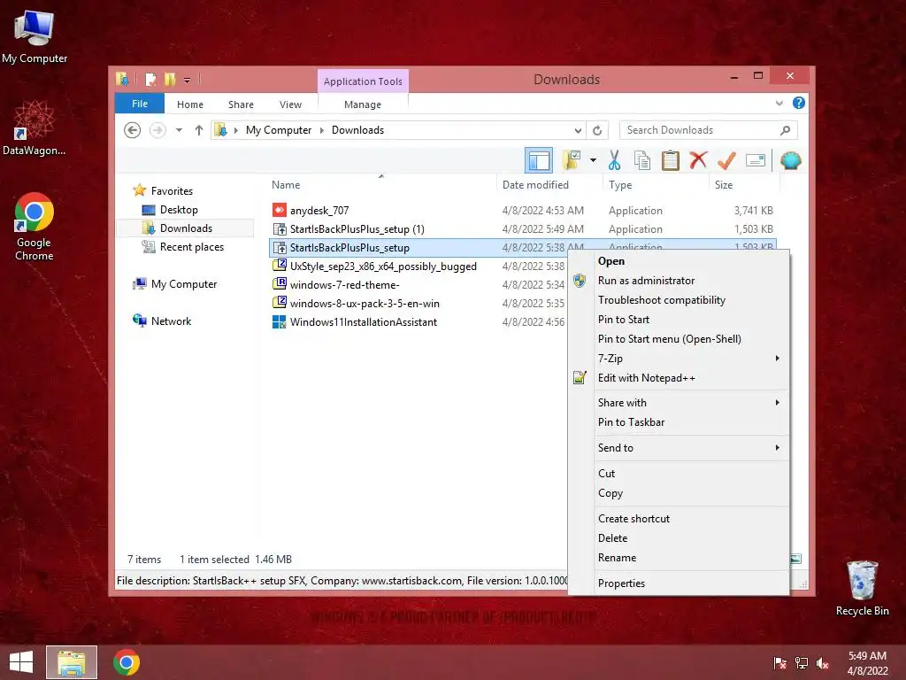Open the Recycle Bin desktop icon
This screenshot has height=680, width=906.
(x=862, y=588)
